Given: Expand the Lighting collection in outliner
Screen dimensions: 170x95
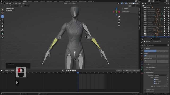Looking at the screenshot, I should point(143,8).
